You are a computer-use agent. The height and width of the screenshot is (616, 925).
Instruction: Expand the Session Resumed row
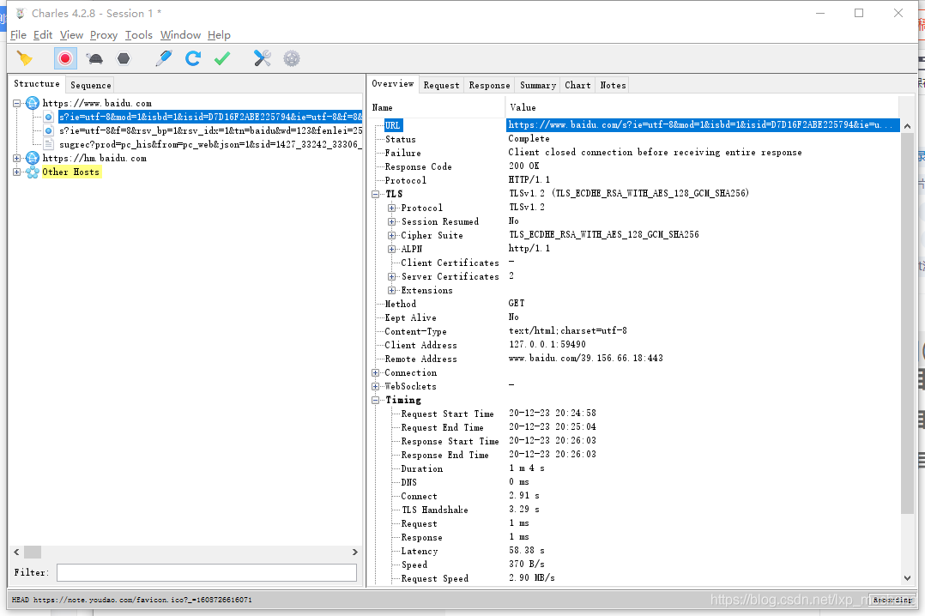click(391, 222)
